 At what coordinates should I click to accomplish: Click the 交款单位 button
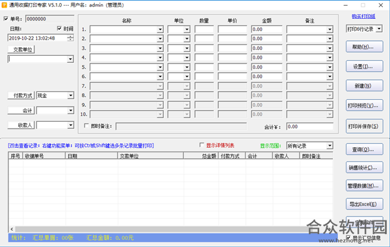pyautogui.click(x=21, y=50)
